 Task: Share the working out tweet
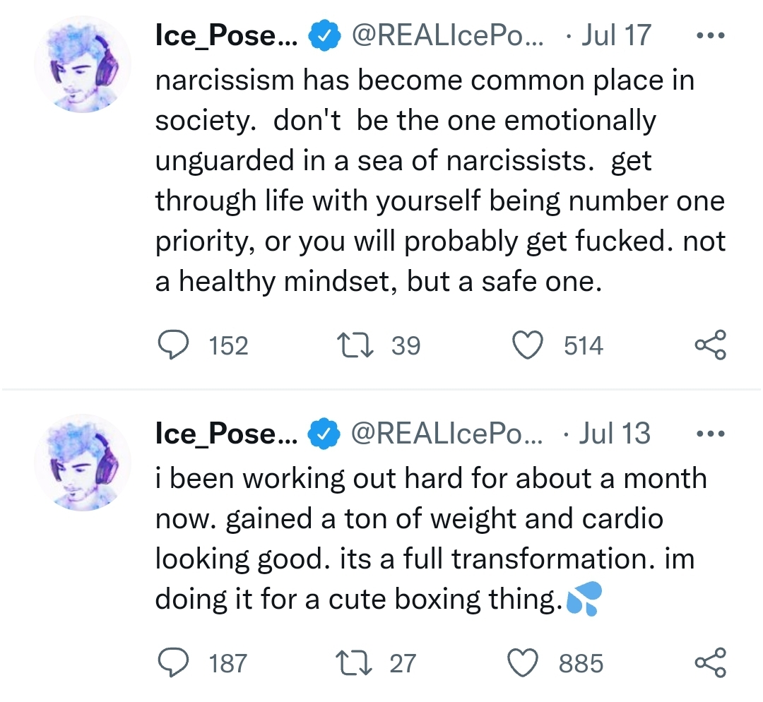(x=709, y=663)
